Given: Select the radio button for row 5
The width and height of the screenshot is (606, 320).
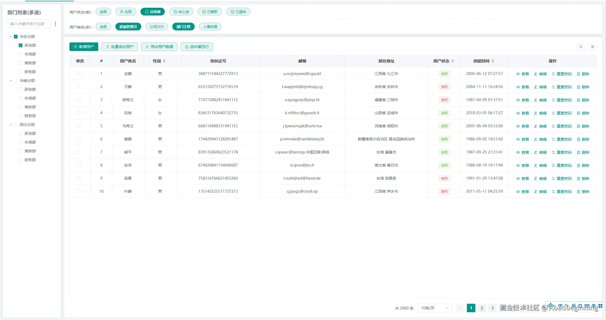Looking at the screenshot, I should (79, 126).
